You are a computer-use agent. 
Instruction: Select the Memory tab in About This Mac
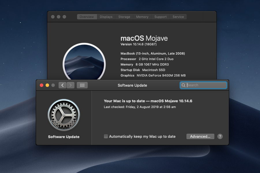click(x=142, y=17)
